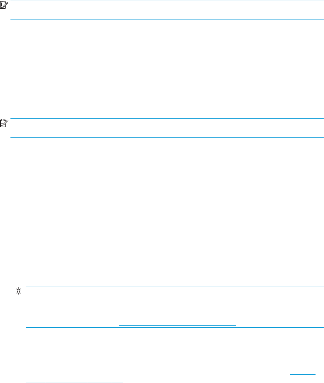The width and height of the screenshot is (324, 383).
Task: Click the Important notice exclamation notepad icon
Action: (x=4, y=5)
